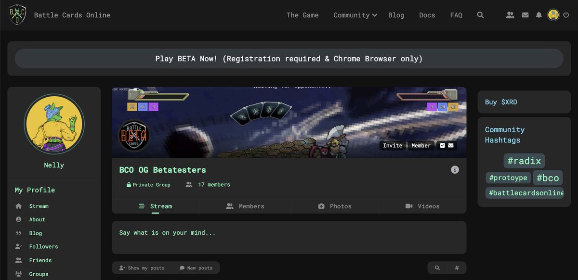Click the small profile avatar in header
The image size is (578, 280).
(553, 15)
